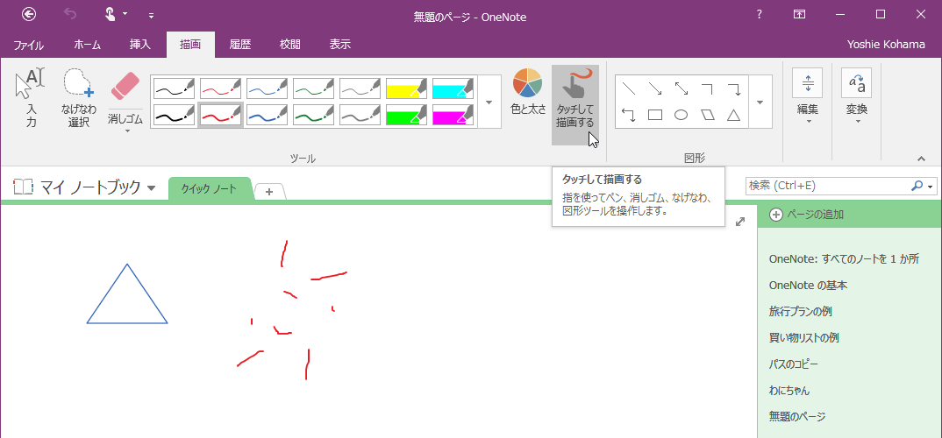Pick the cyan highlighter
The width and height of the screenshot is (942, 438).
[453, 88]
